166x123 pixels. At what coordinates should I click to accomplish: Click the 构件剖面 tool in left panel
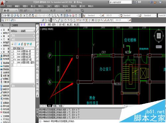pyautogui.click(x=5, y=59)
